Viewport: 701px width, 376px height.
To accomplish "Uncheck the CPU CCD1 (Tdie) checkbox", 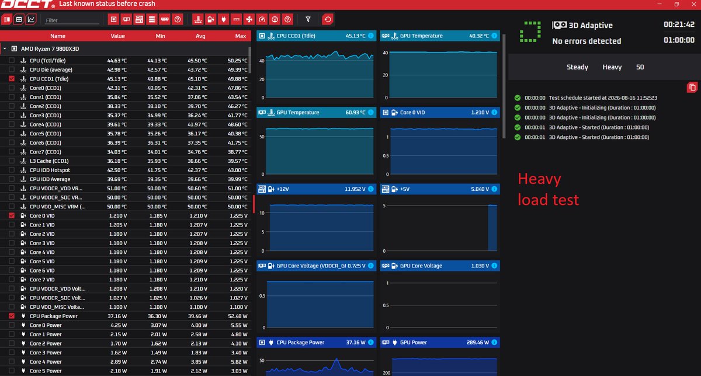I will [x=12, y=78].
